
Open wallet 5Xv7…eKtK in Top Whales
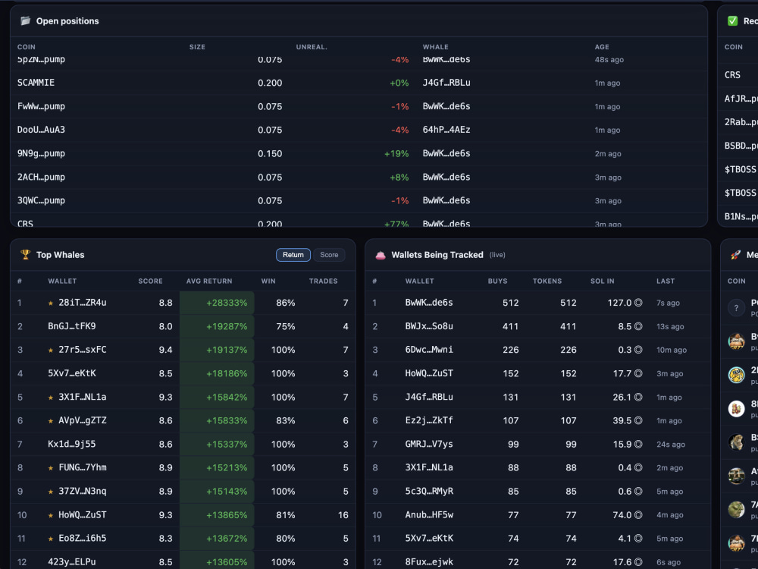[71, 373]
